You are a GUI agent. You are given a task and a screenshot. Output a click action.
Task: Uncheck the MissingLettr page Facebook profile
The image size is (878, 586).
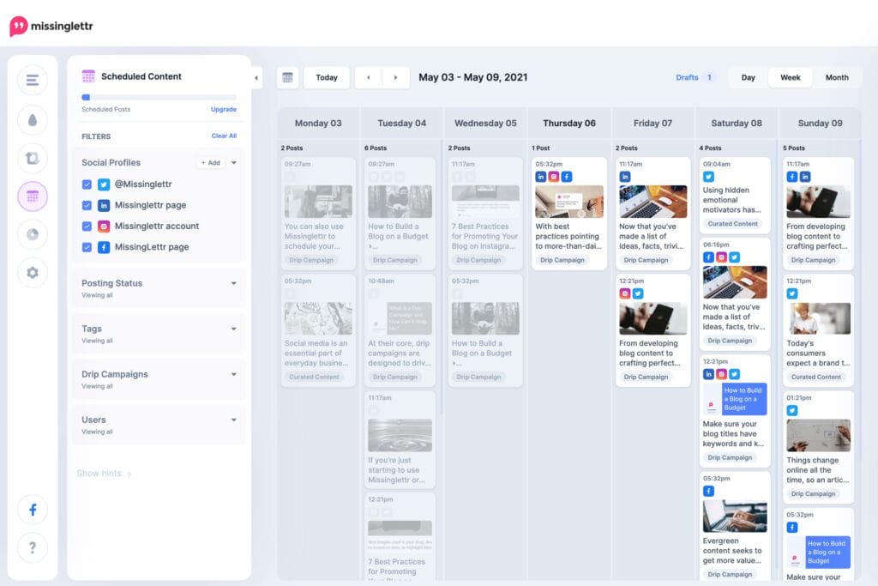[x=87, y=247]
